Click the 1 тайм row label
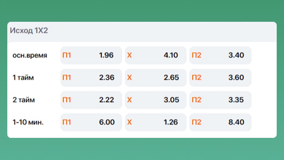Screen dimensions: 284x160 25,78
